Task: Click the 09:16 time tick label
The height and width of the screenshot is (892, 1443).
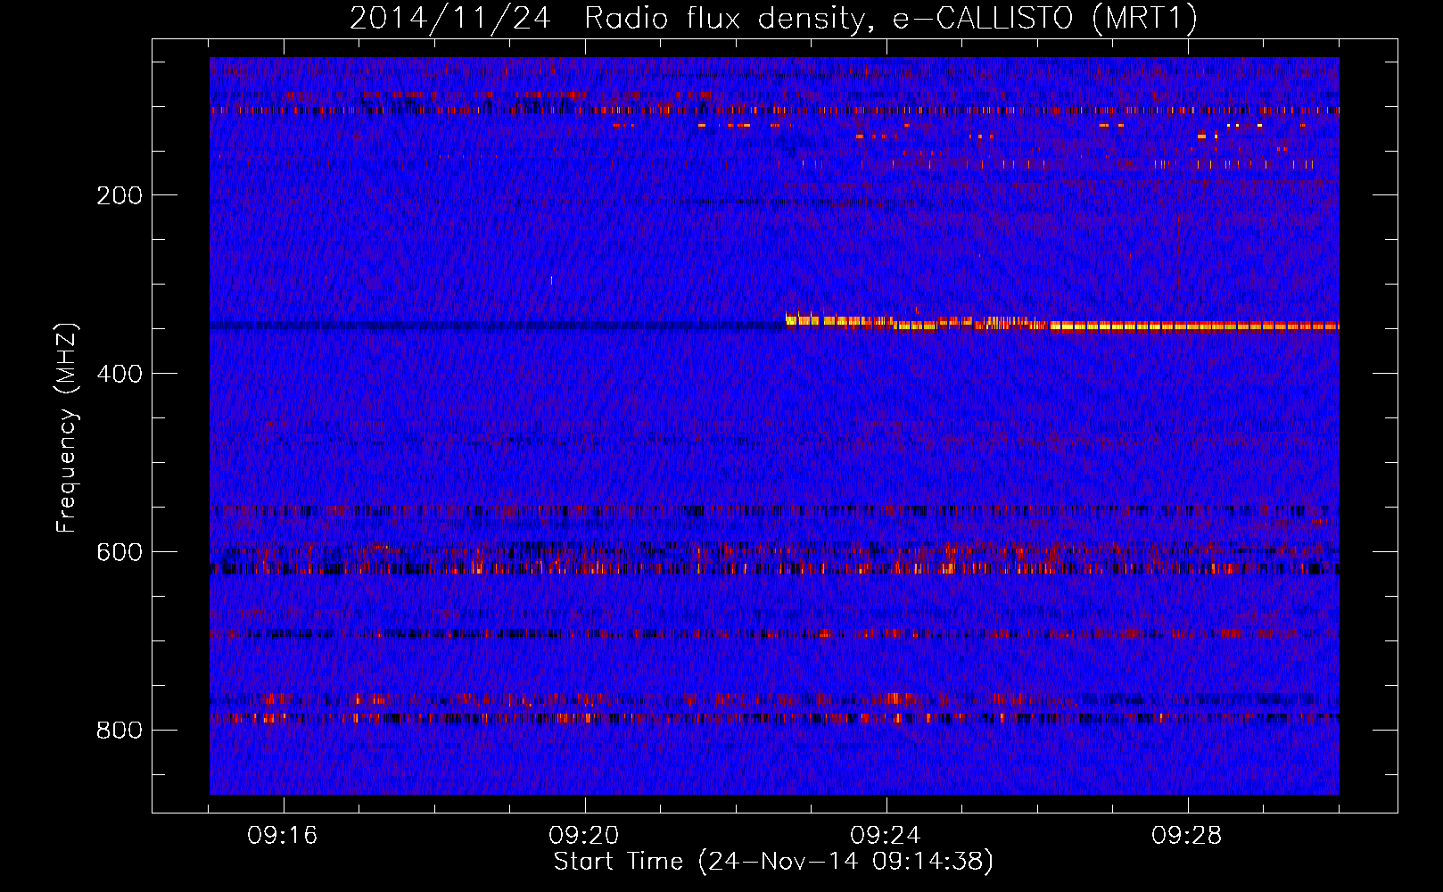Action: click(x=283, y=836)
